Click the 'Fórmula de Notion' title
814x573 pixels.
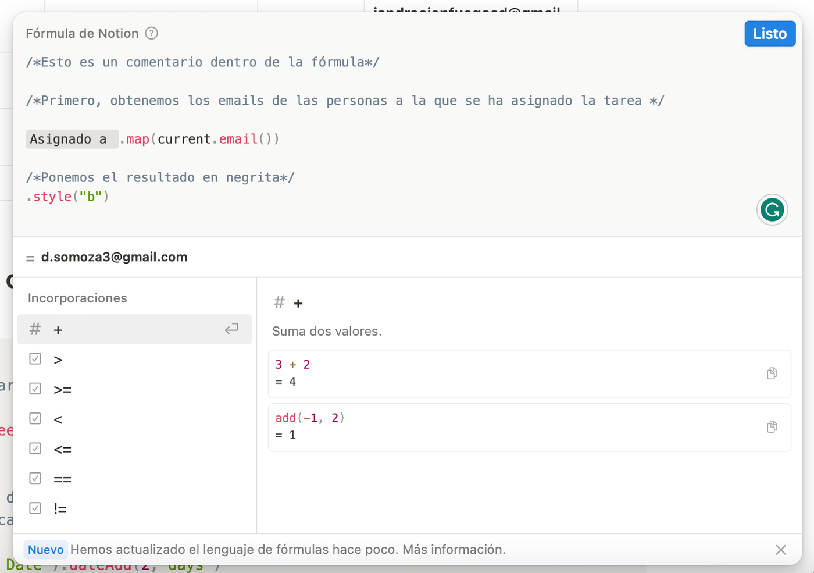click(x=82, y=33)
